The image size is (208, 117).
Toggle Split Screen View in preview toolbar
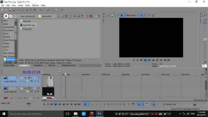coord(122,16)
